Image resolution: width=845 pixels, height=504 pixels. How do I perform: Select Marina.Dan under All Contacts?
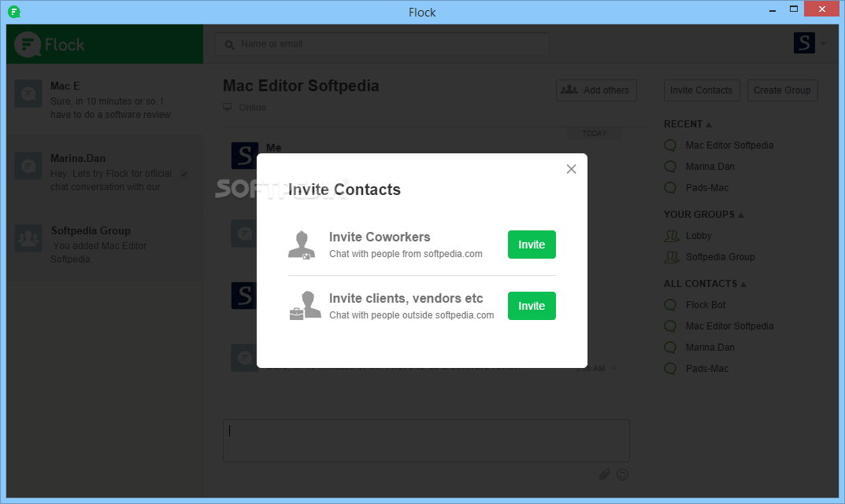(x=710, y=348)
